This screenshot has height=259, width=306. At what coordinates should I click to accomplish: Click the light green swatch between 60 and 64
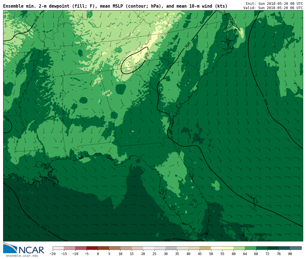tap(239, 248)
